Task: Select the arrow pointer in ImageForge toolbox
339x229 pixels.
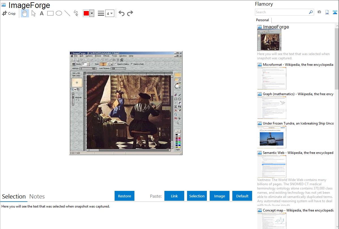Action: pyautogui.click(x=178, y=123)
